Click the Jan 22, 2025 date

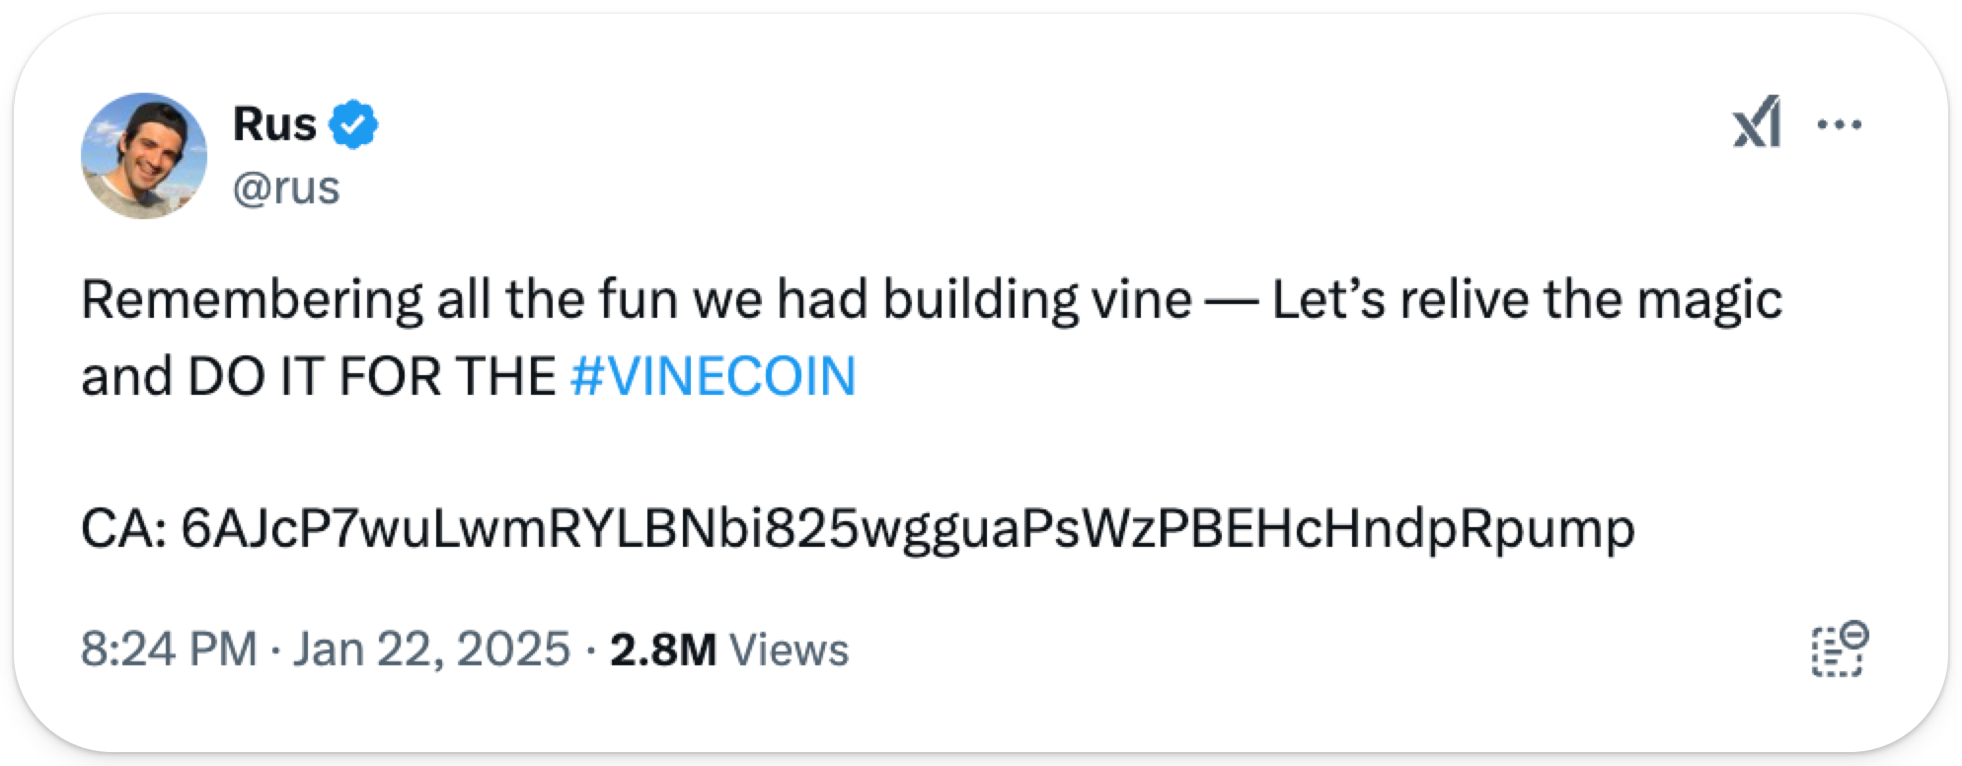pos(432,650)
